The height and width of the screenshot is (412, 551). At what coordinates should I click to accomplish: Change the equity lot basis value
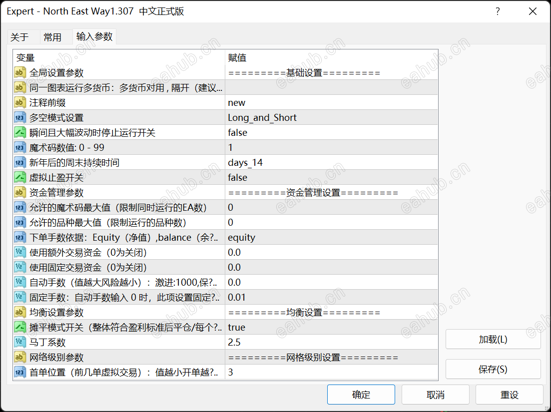point(331,237)
